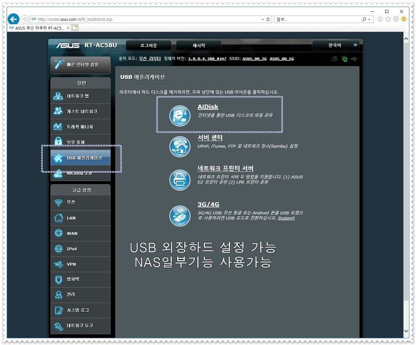Screen dimensions: 416x345
Task: Click the ASUS_00_2G SSID link
Action: click(x=254, y=59)
